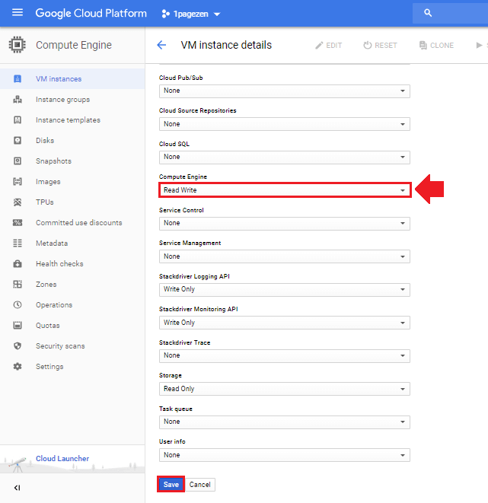The height and width of the screenshot is (503, 488).
Task: Click the search magnifier icon
Action: coord(428,13)
